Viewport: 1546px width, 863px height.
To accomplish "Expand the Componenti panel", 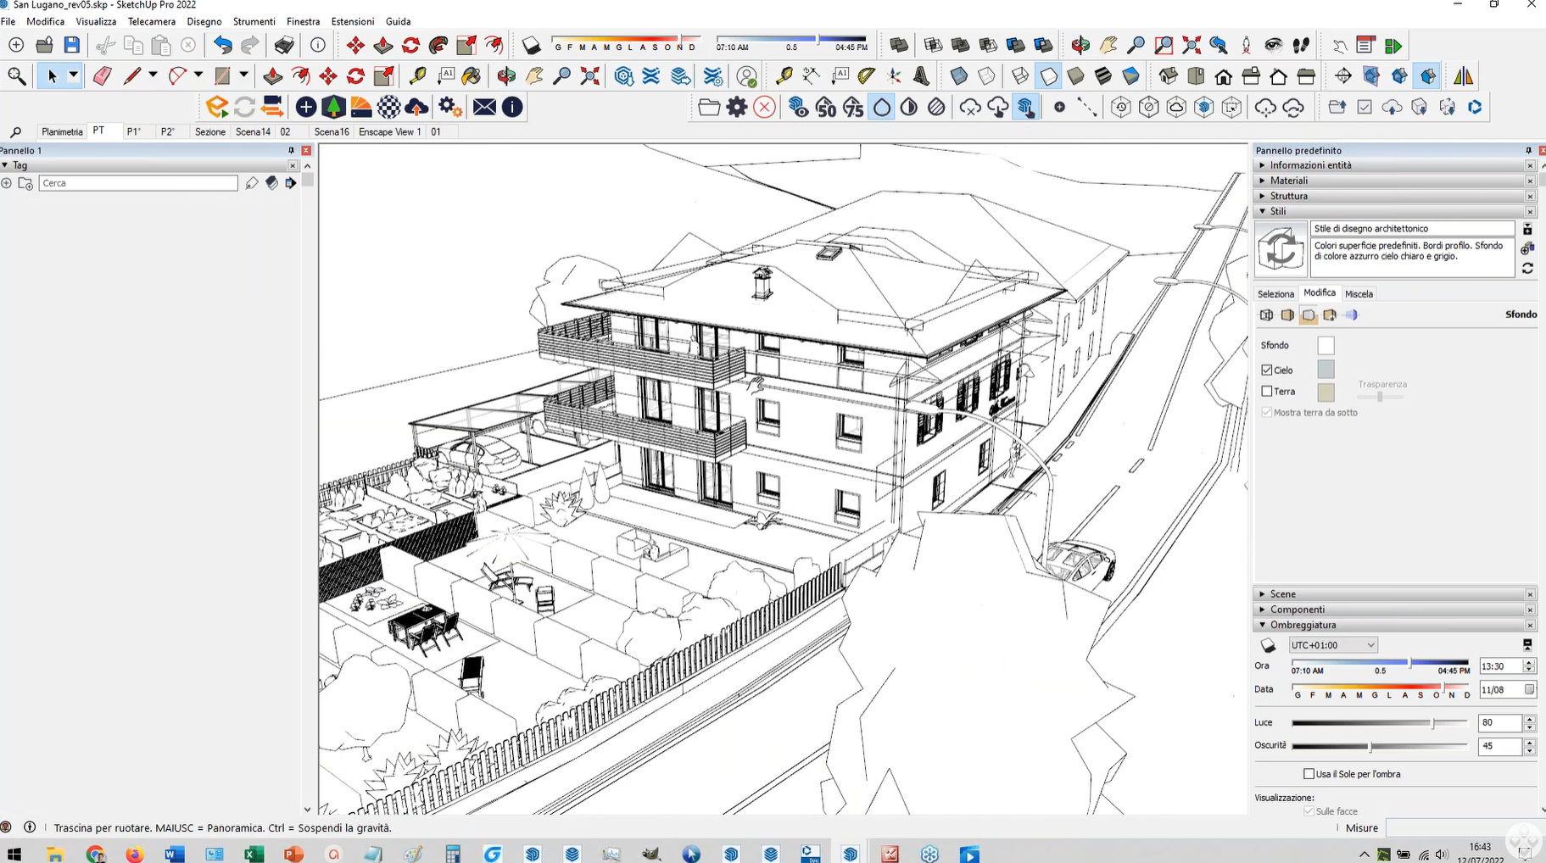I will 1297,610.
